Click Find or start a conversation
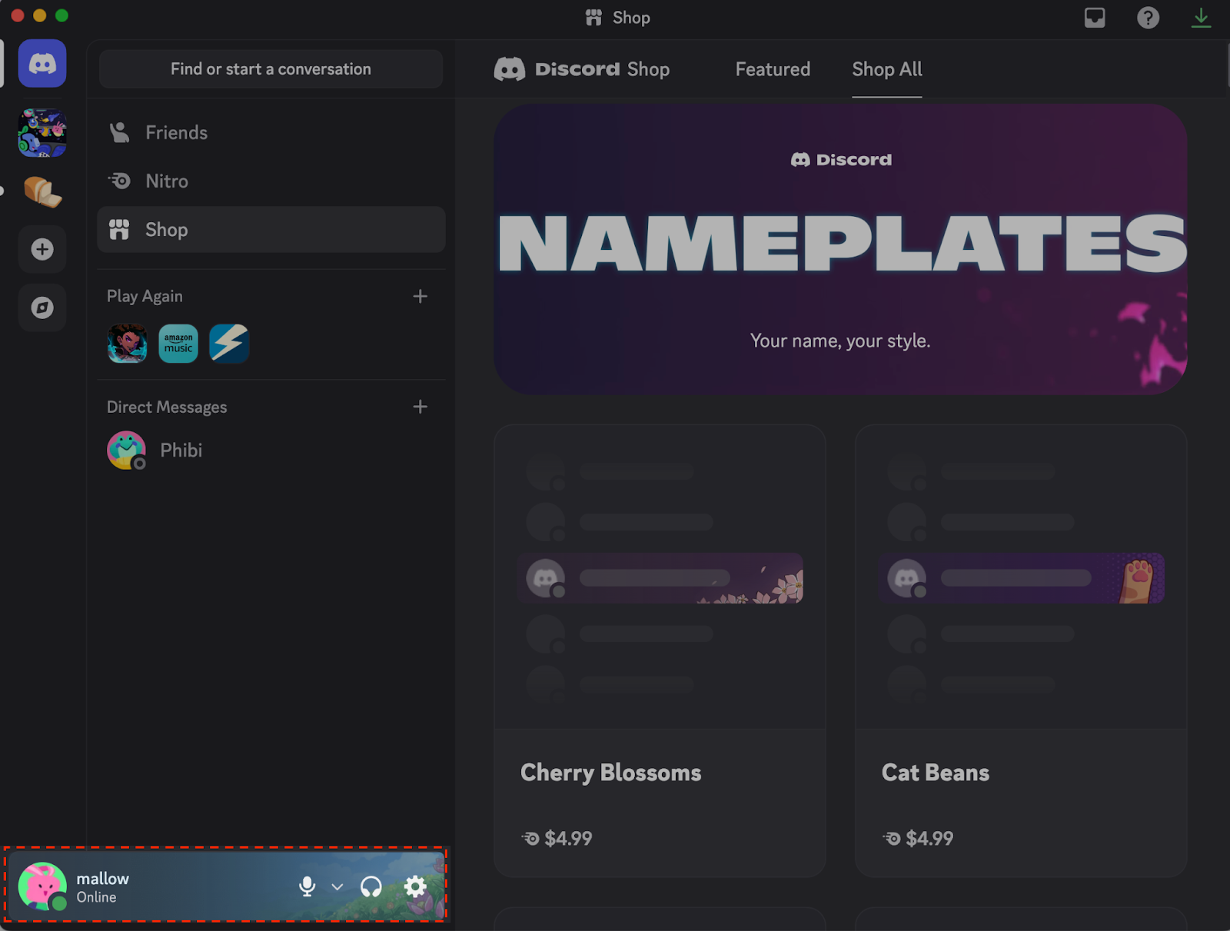Screen dimensions: 1230x931 pyautogui.click(x=270, y=68)
